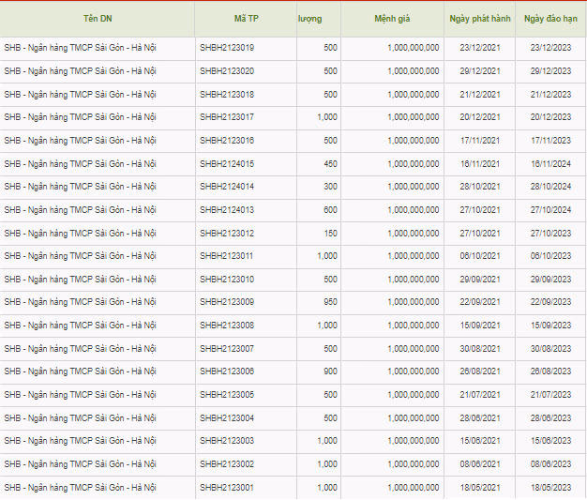Open bond code SHBH2123020
Screen dimensions: 587x500
(227, 71)
